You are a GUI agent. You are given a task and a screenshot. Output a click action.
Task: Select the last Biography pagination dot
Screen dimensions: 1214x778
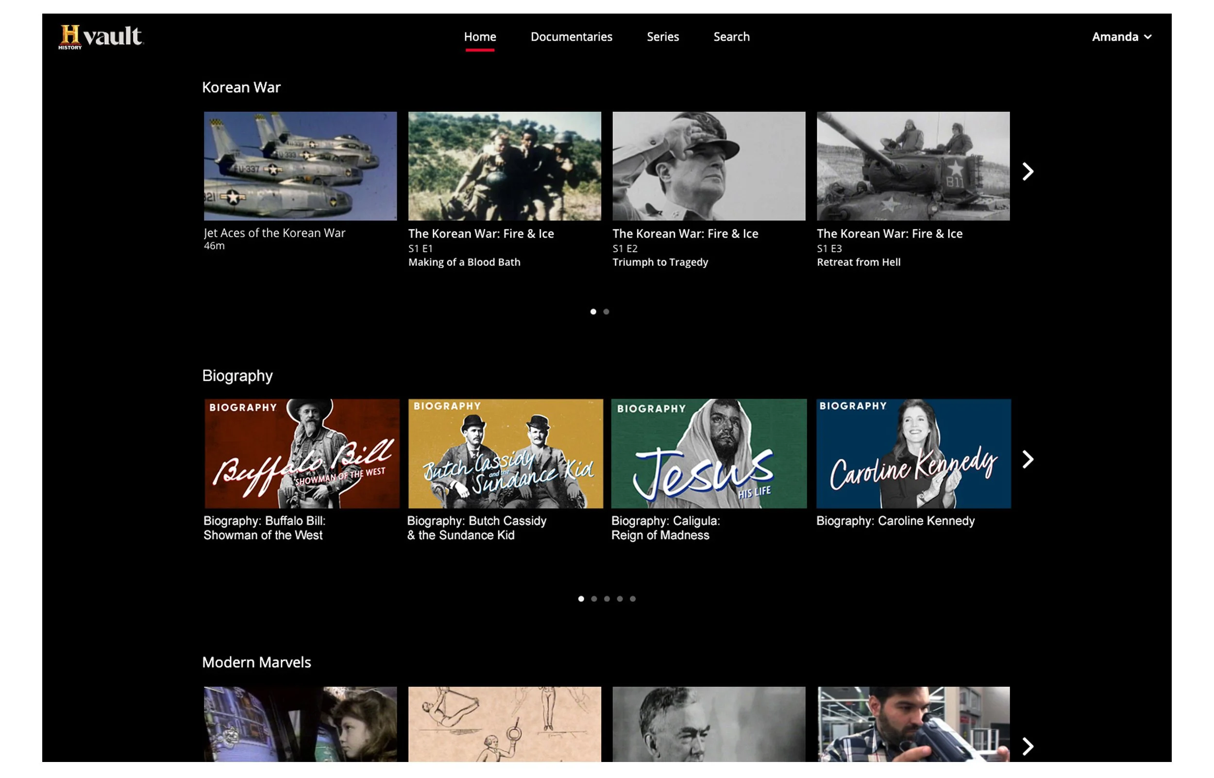(632, 599)
